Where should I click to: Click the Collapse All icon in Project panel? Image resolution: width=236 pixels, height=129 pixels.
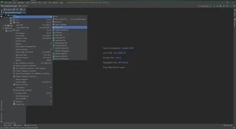pos(17,10)
